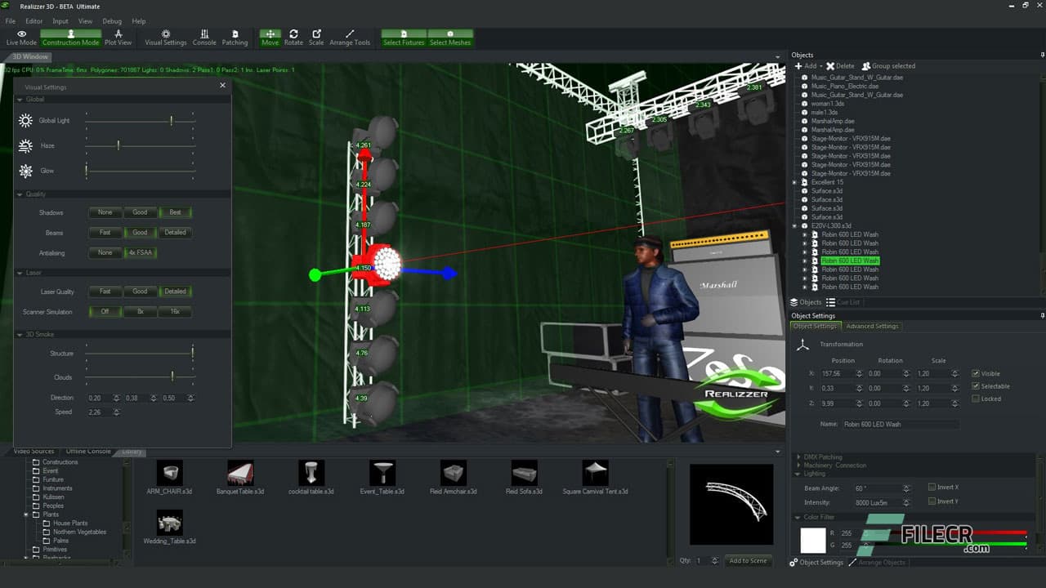Select the Rotate tool
The image size is (1046, 588).
(293, 38)
